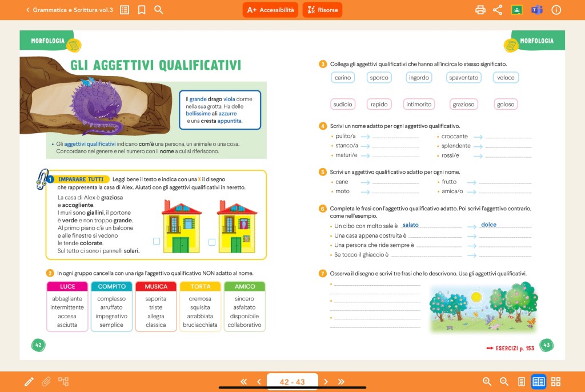Switch to single-page view
The width and height of the screenshot is (585, 392).
[x=521, y=382]
